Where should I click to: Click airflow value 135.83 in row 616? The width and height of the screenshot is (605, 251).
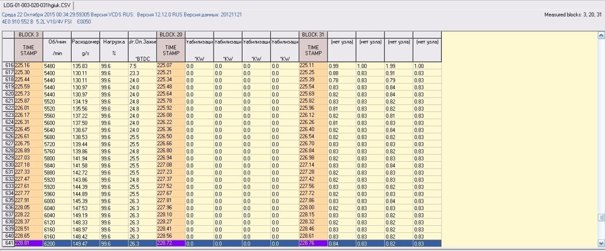coord(86,66)
